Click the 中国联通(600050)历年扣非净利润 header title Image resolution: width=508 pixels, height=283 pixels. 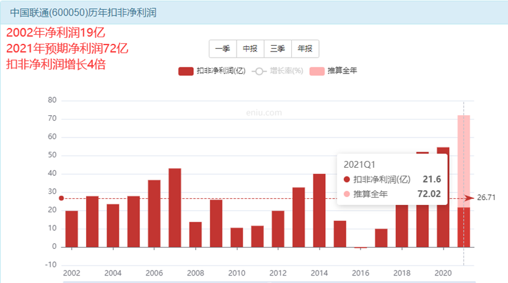[x=83, y=12]
